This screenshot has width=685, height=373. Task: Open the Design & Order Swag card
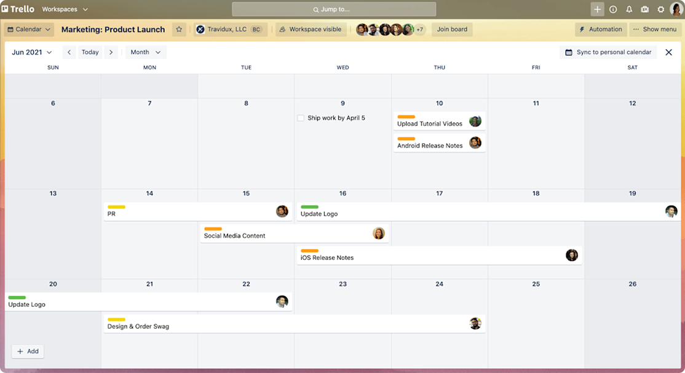[295, 324]
